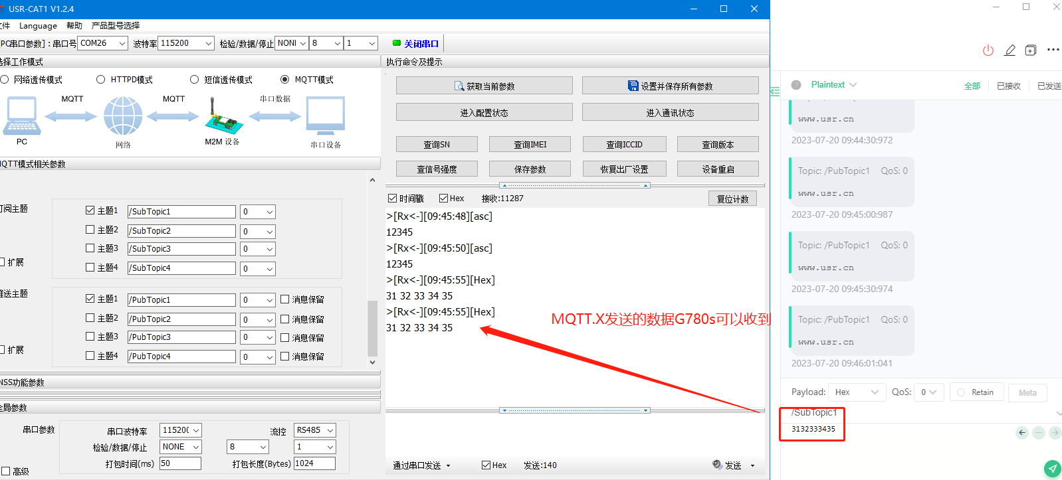Viewport: 1062px width, 480px height.
Task: Click the gray help question mark icon
Action: 796,85
